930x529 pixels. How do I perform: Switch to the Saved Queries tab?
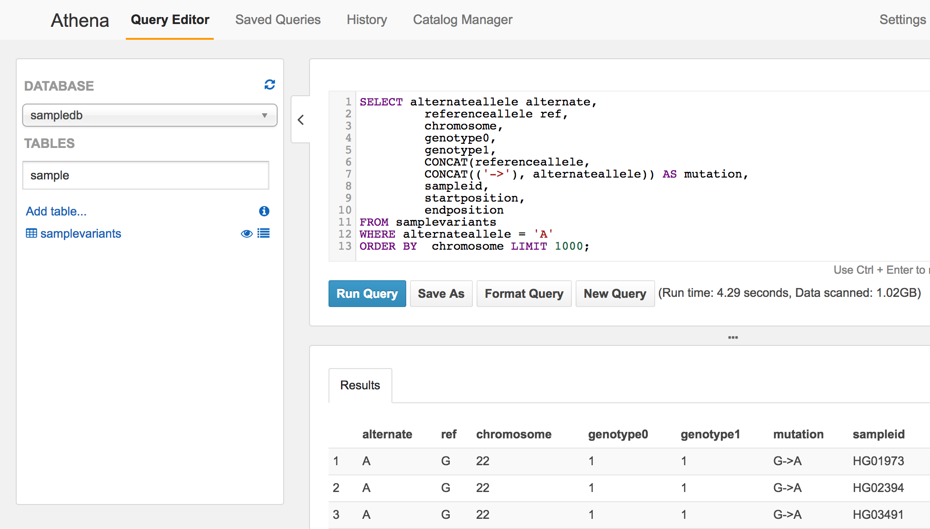click(x=278, y=20)
